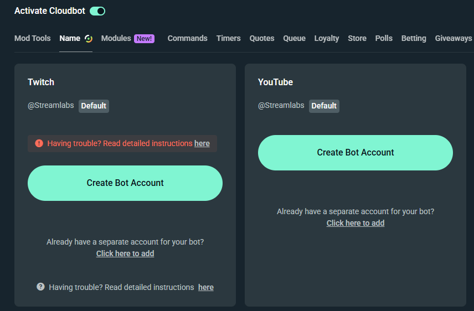Click the gray question mark help icon

point(40,287)
